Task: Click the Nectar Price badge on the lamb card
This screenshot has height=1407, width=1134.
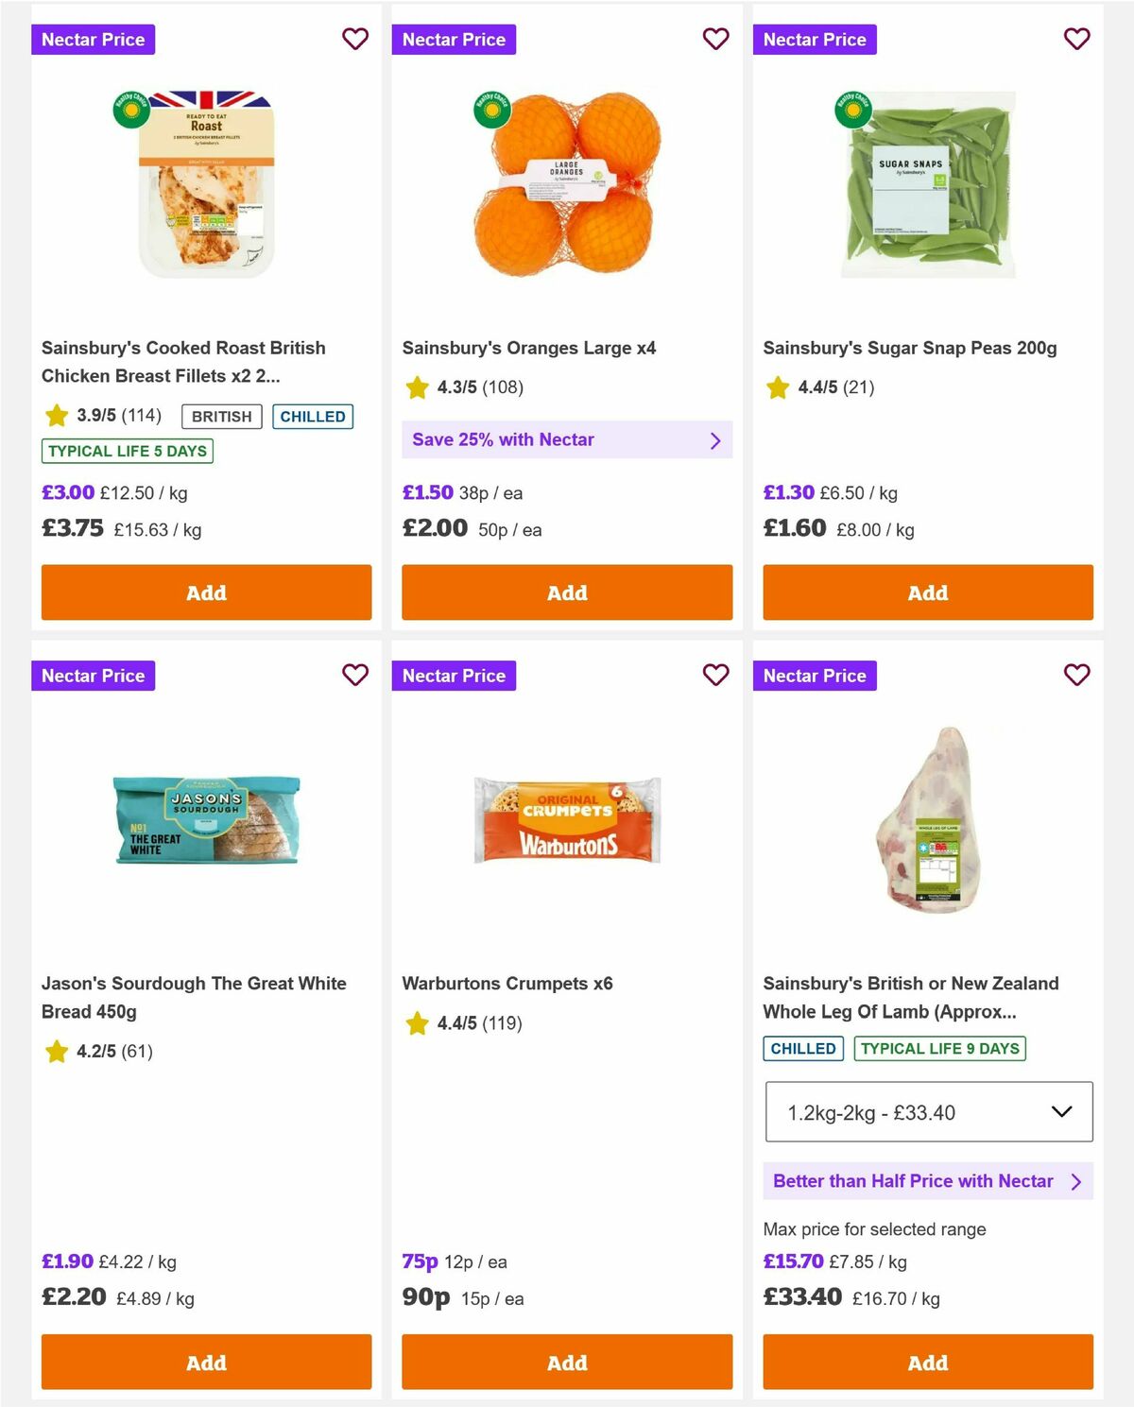Action: point(816,676)
